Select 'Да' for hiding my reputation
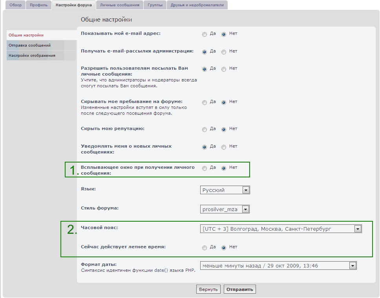The height and width of the screenshot is (298, 380). [204, 130]
